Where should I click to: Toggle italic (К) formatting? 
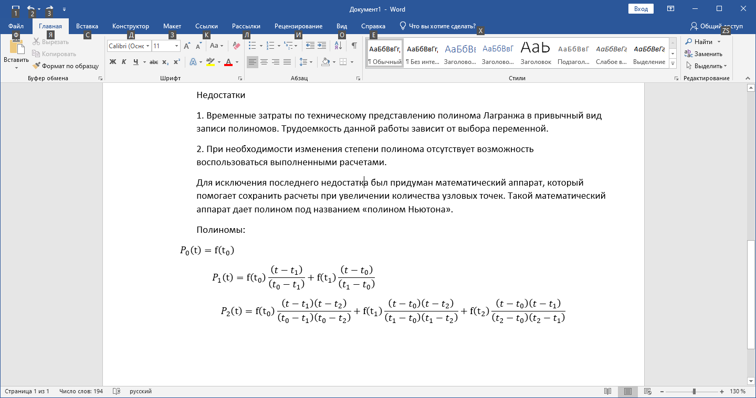[124, 62]
